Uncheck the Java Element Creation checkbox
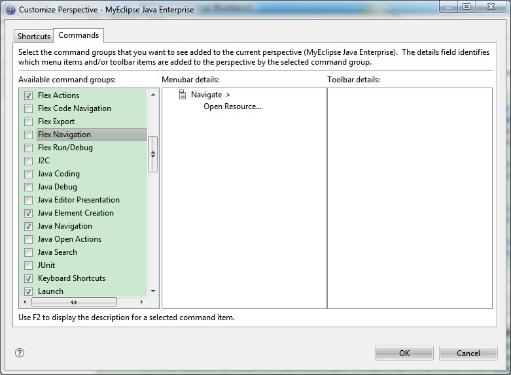This screenshot has width=511, height=375. tap(28, 213)
